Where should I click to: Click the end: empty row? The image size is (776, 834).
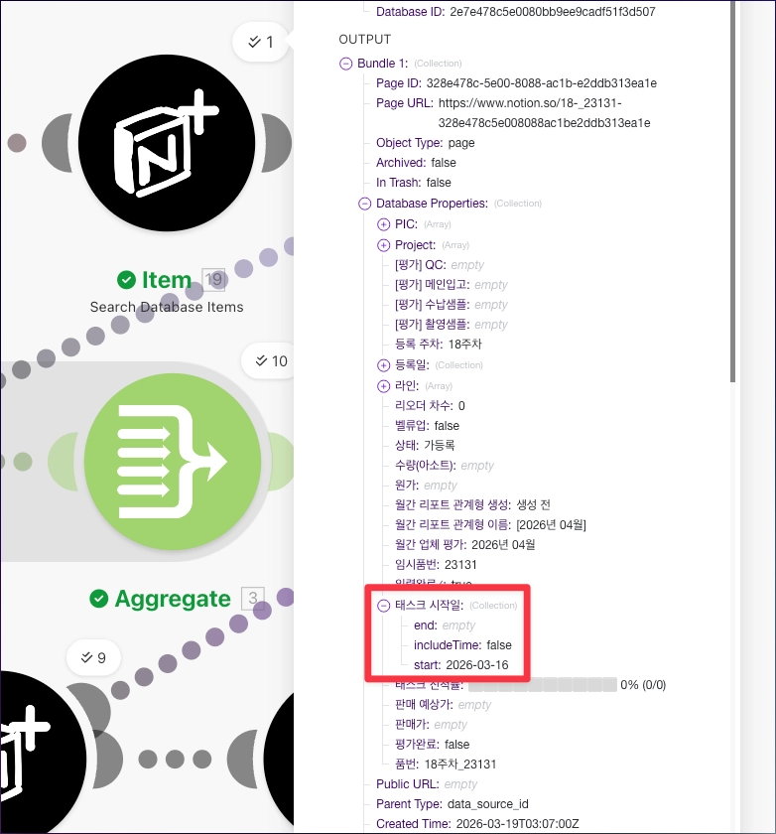(445, 625)
